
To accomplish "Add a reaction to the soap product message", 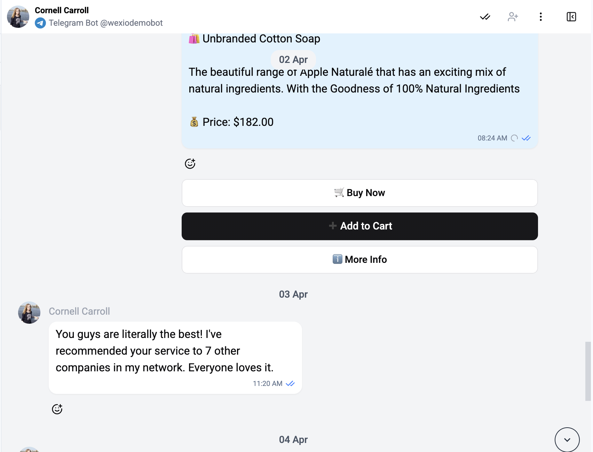I will [190, 163].
